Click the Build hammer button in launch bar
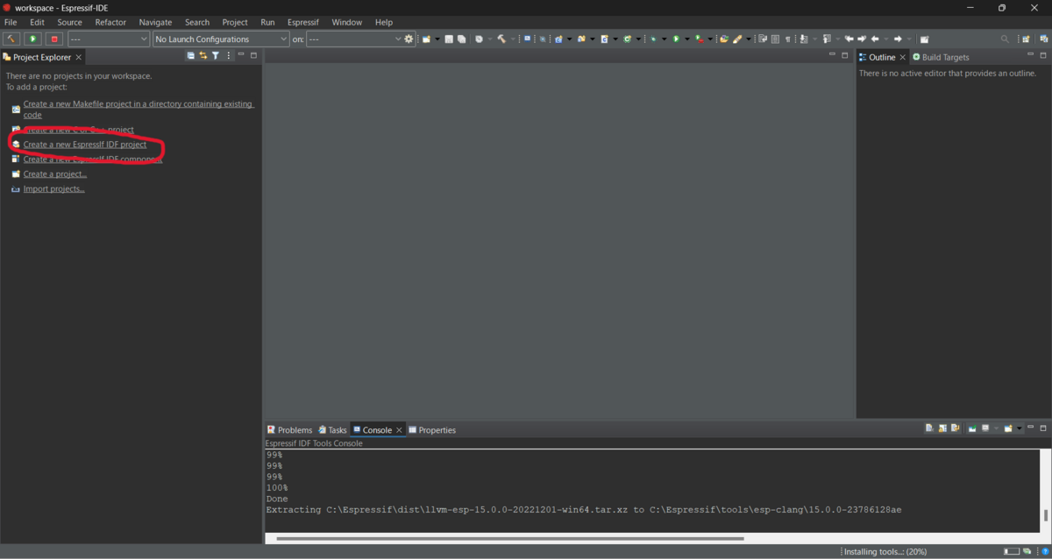Viewport: 1052px width, 559px height. (11, 39)
